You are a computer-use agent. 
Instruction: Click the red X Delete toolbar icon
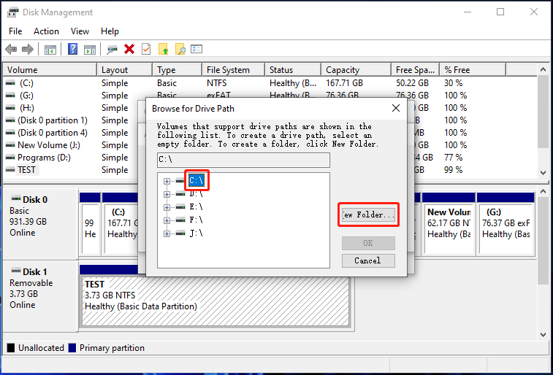tap(129, 49)
